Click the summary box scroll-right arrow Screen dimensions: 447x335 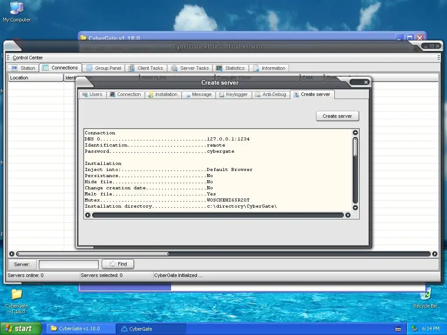point(348,215)
